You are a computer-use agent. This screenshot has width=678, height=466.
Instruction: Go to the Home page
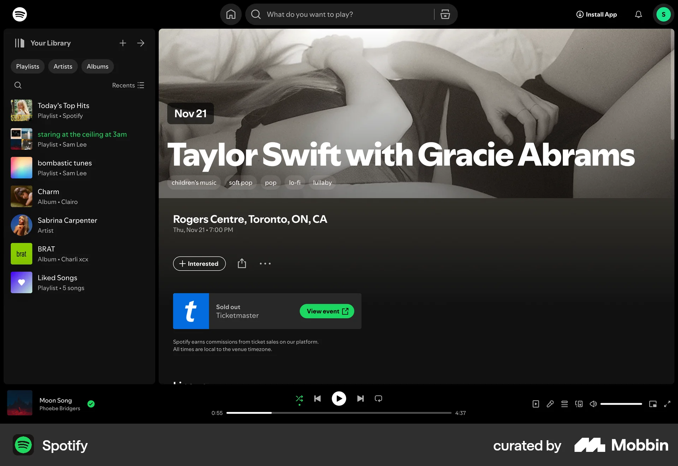[231, 14]
